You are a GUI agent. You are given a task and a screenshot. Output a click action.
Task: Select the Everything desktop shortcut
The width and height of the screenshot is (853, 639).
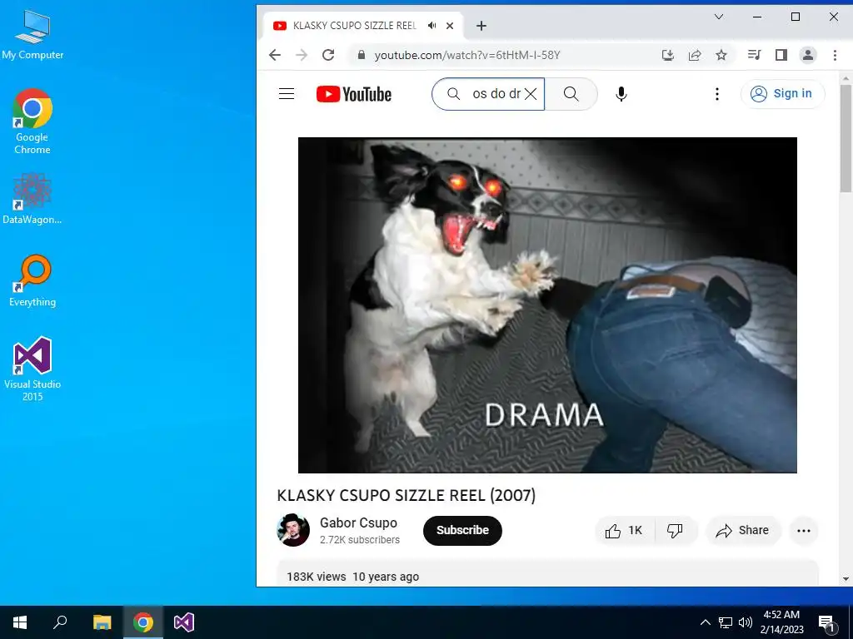click(32, 281)
